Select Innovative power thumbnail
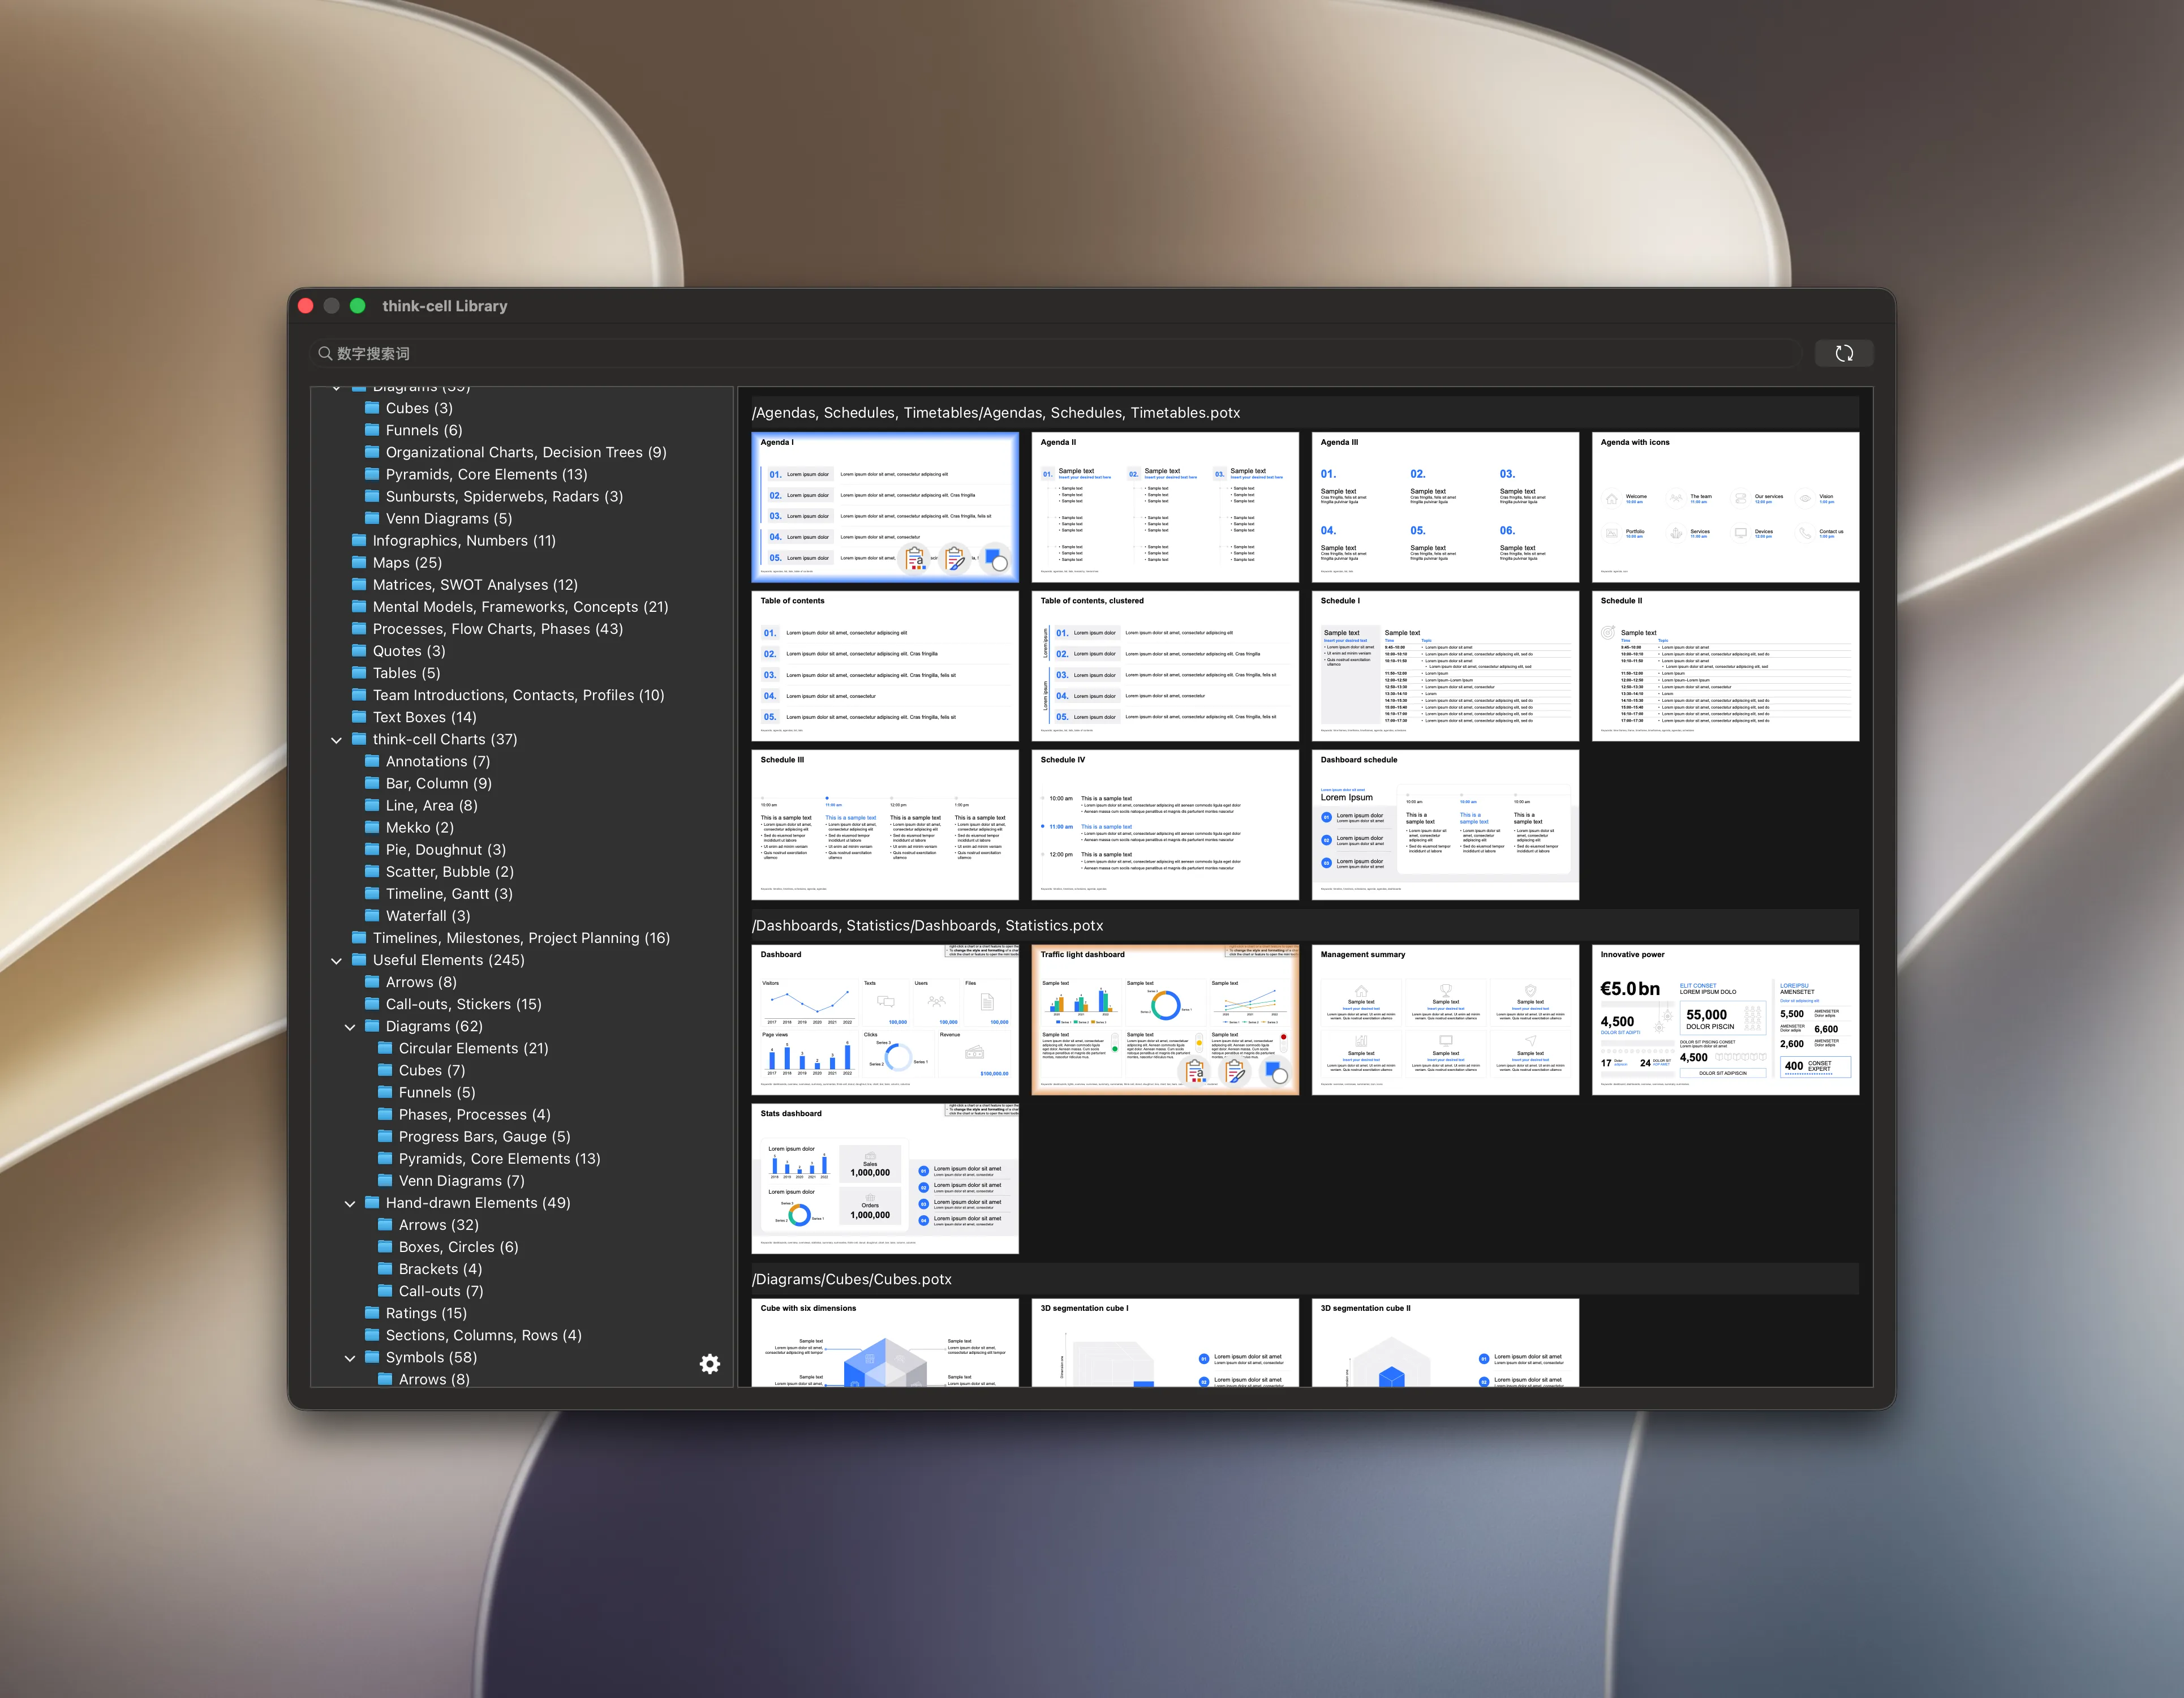Image resolution: width=2184 pixels, height=1698 pixels. (x=1725, y=1019)
